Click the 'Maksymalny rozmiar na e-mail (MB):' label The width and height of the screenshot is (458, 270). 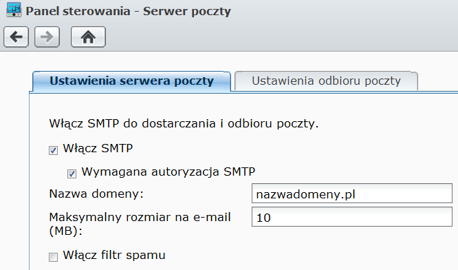pos(140,224)
